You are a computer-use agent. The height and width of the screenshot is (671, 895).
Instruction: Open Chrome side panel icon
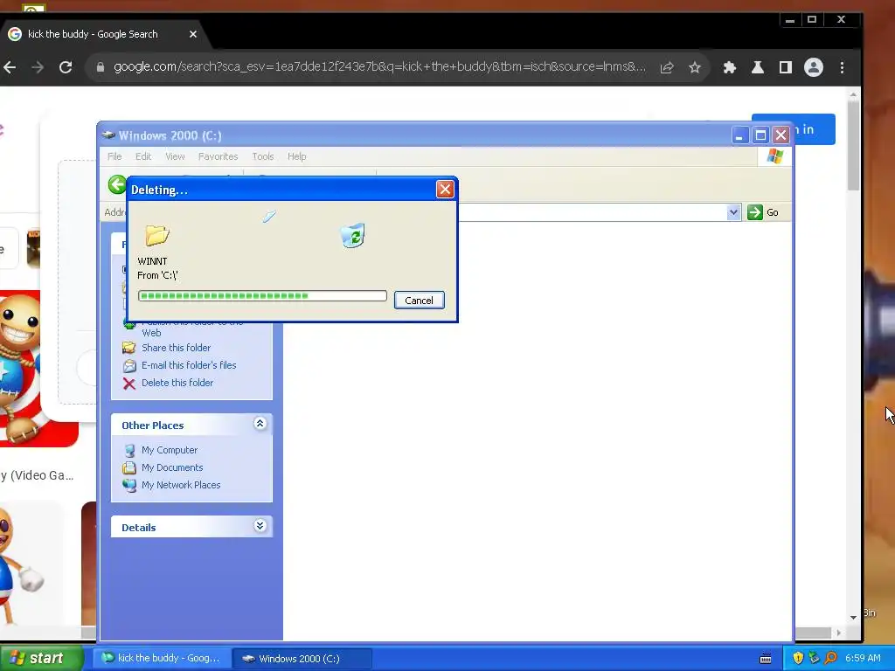pos(786,67)
